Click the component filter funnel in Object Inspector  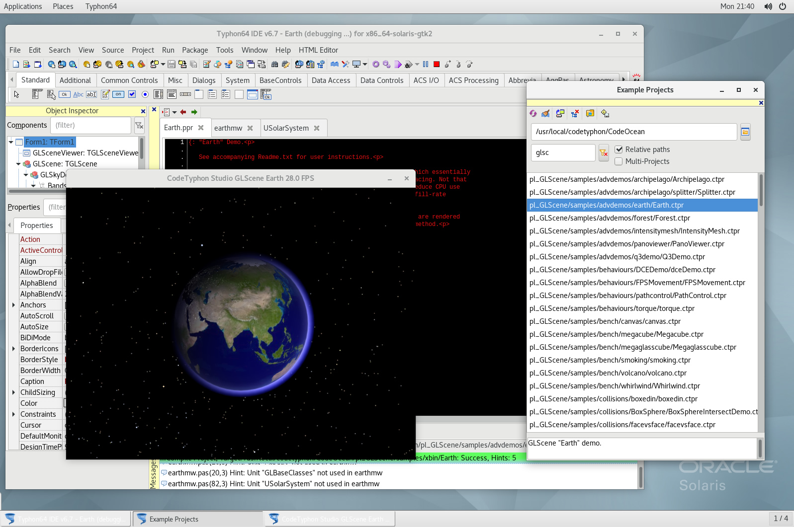[139, 126]
